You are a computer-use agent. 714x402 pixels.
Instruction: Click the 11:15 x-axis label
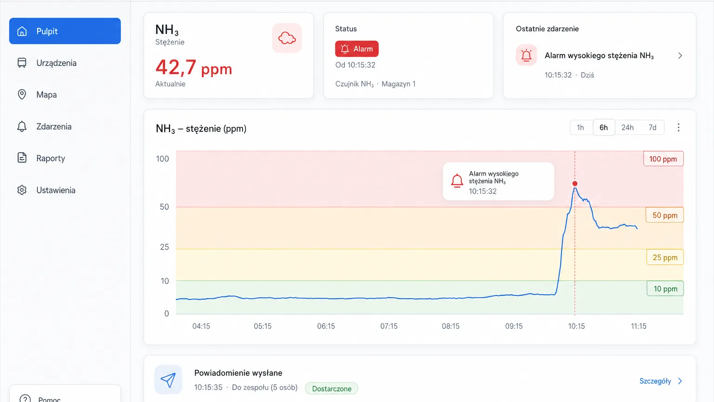coord(639,326)
